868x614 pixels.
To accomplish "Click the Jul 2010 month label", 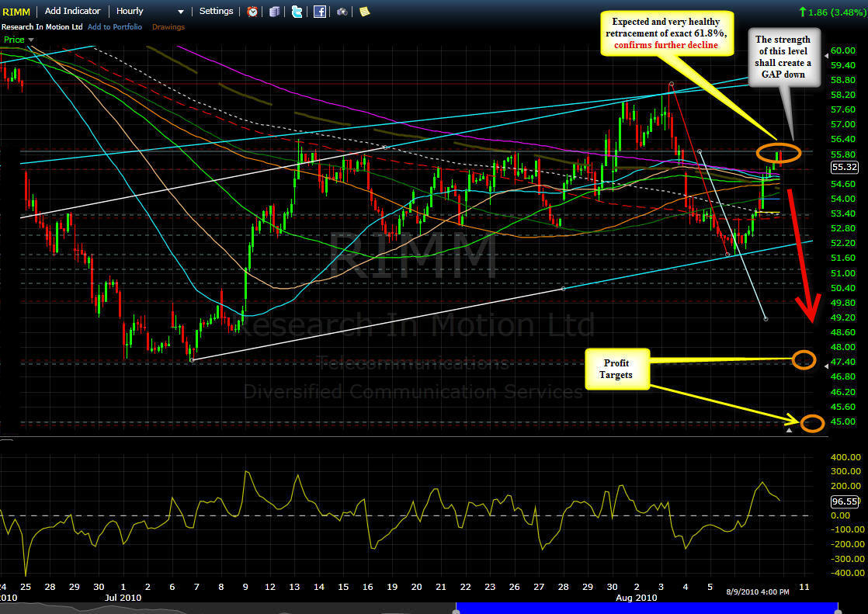I will (x=123, y=598).
